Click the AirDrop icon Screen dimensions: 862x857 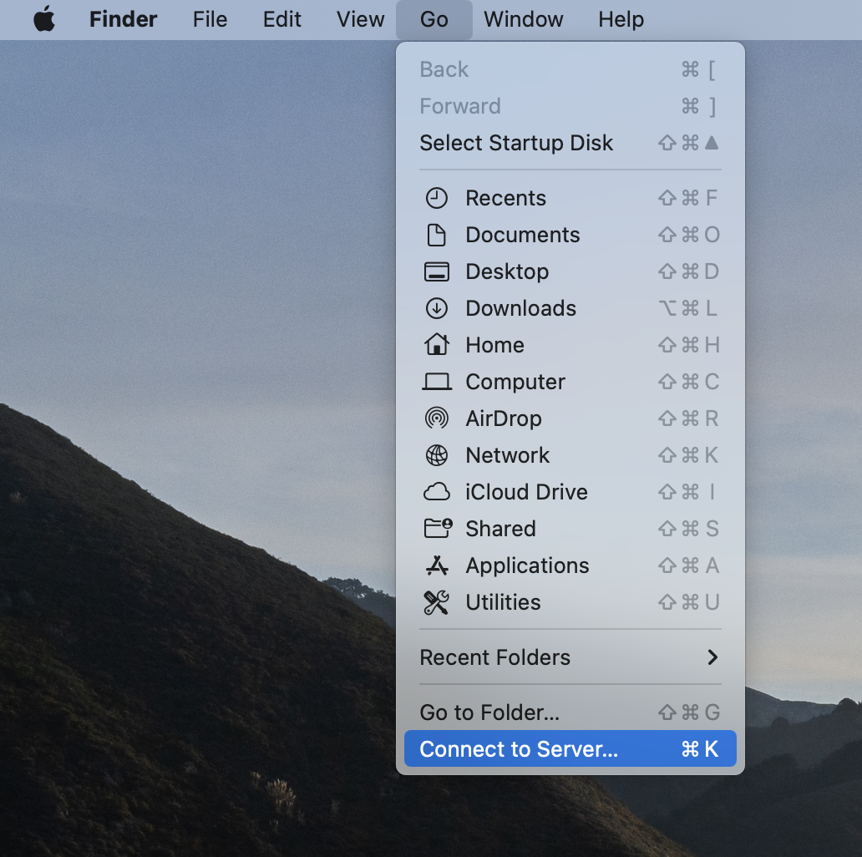[x=436, y=418]
